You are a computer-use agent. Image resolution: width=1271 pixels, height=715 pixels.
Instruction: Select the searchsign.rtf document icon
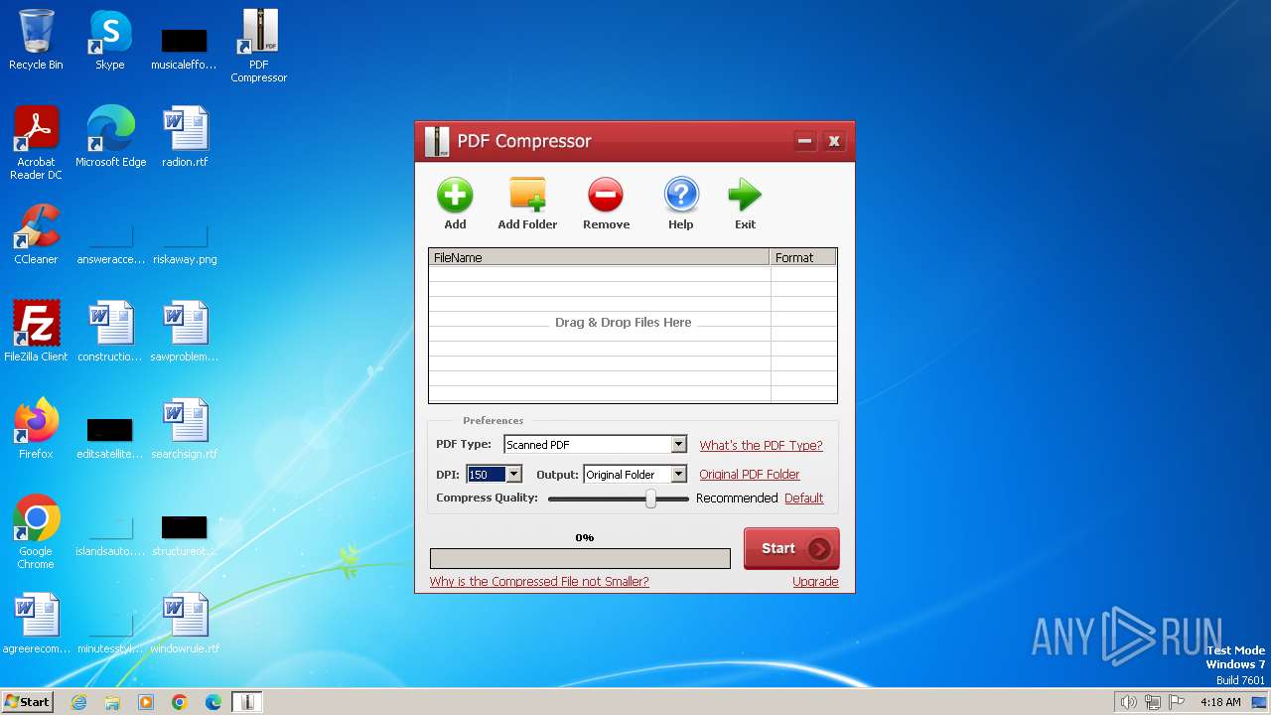185,429
